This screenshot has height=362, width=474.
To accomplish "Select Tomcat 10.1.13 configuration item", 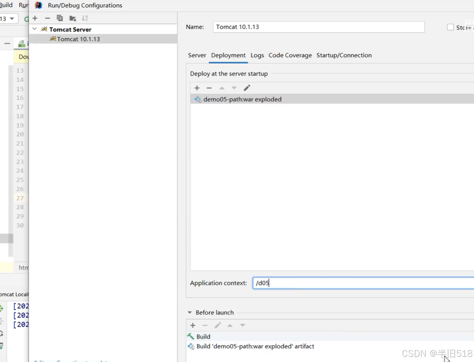I will tap(103, 39).
